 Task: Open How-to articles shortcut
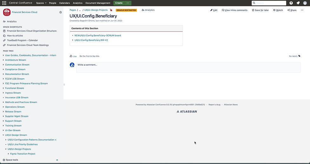[15, 36]
